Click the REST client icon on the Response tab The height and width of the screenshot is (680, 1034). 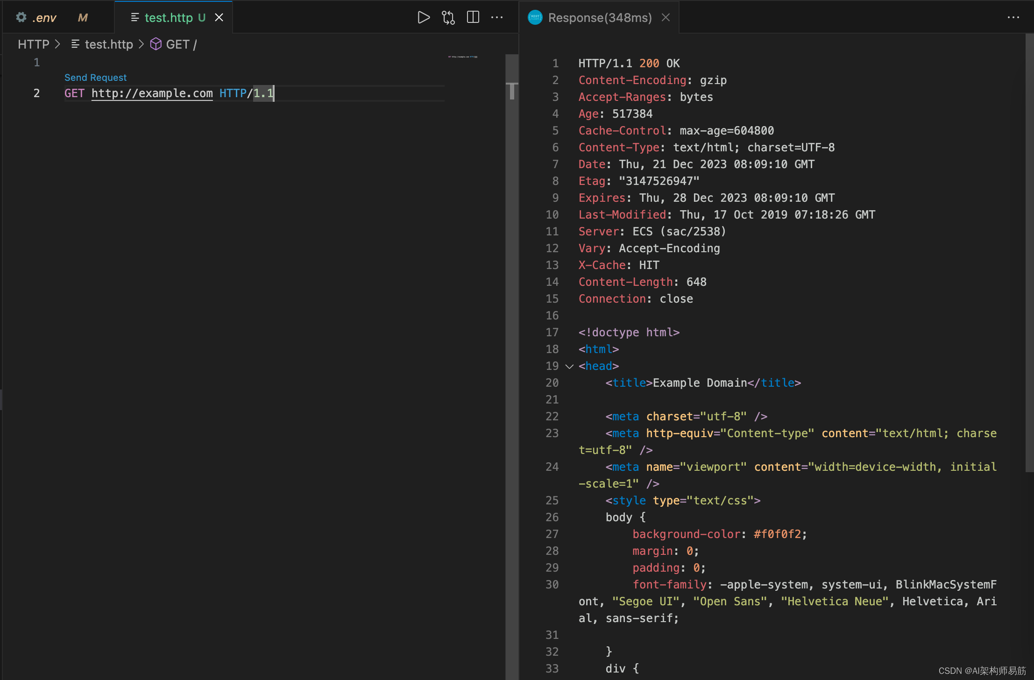coord(535,17)
